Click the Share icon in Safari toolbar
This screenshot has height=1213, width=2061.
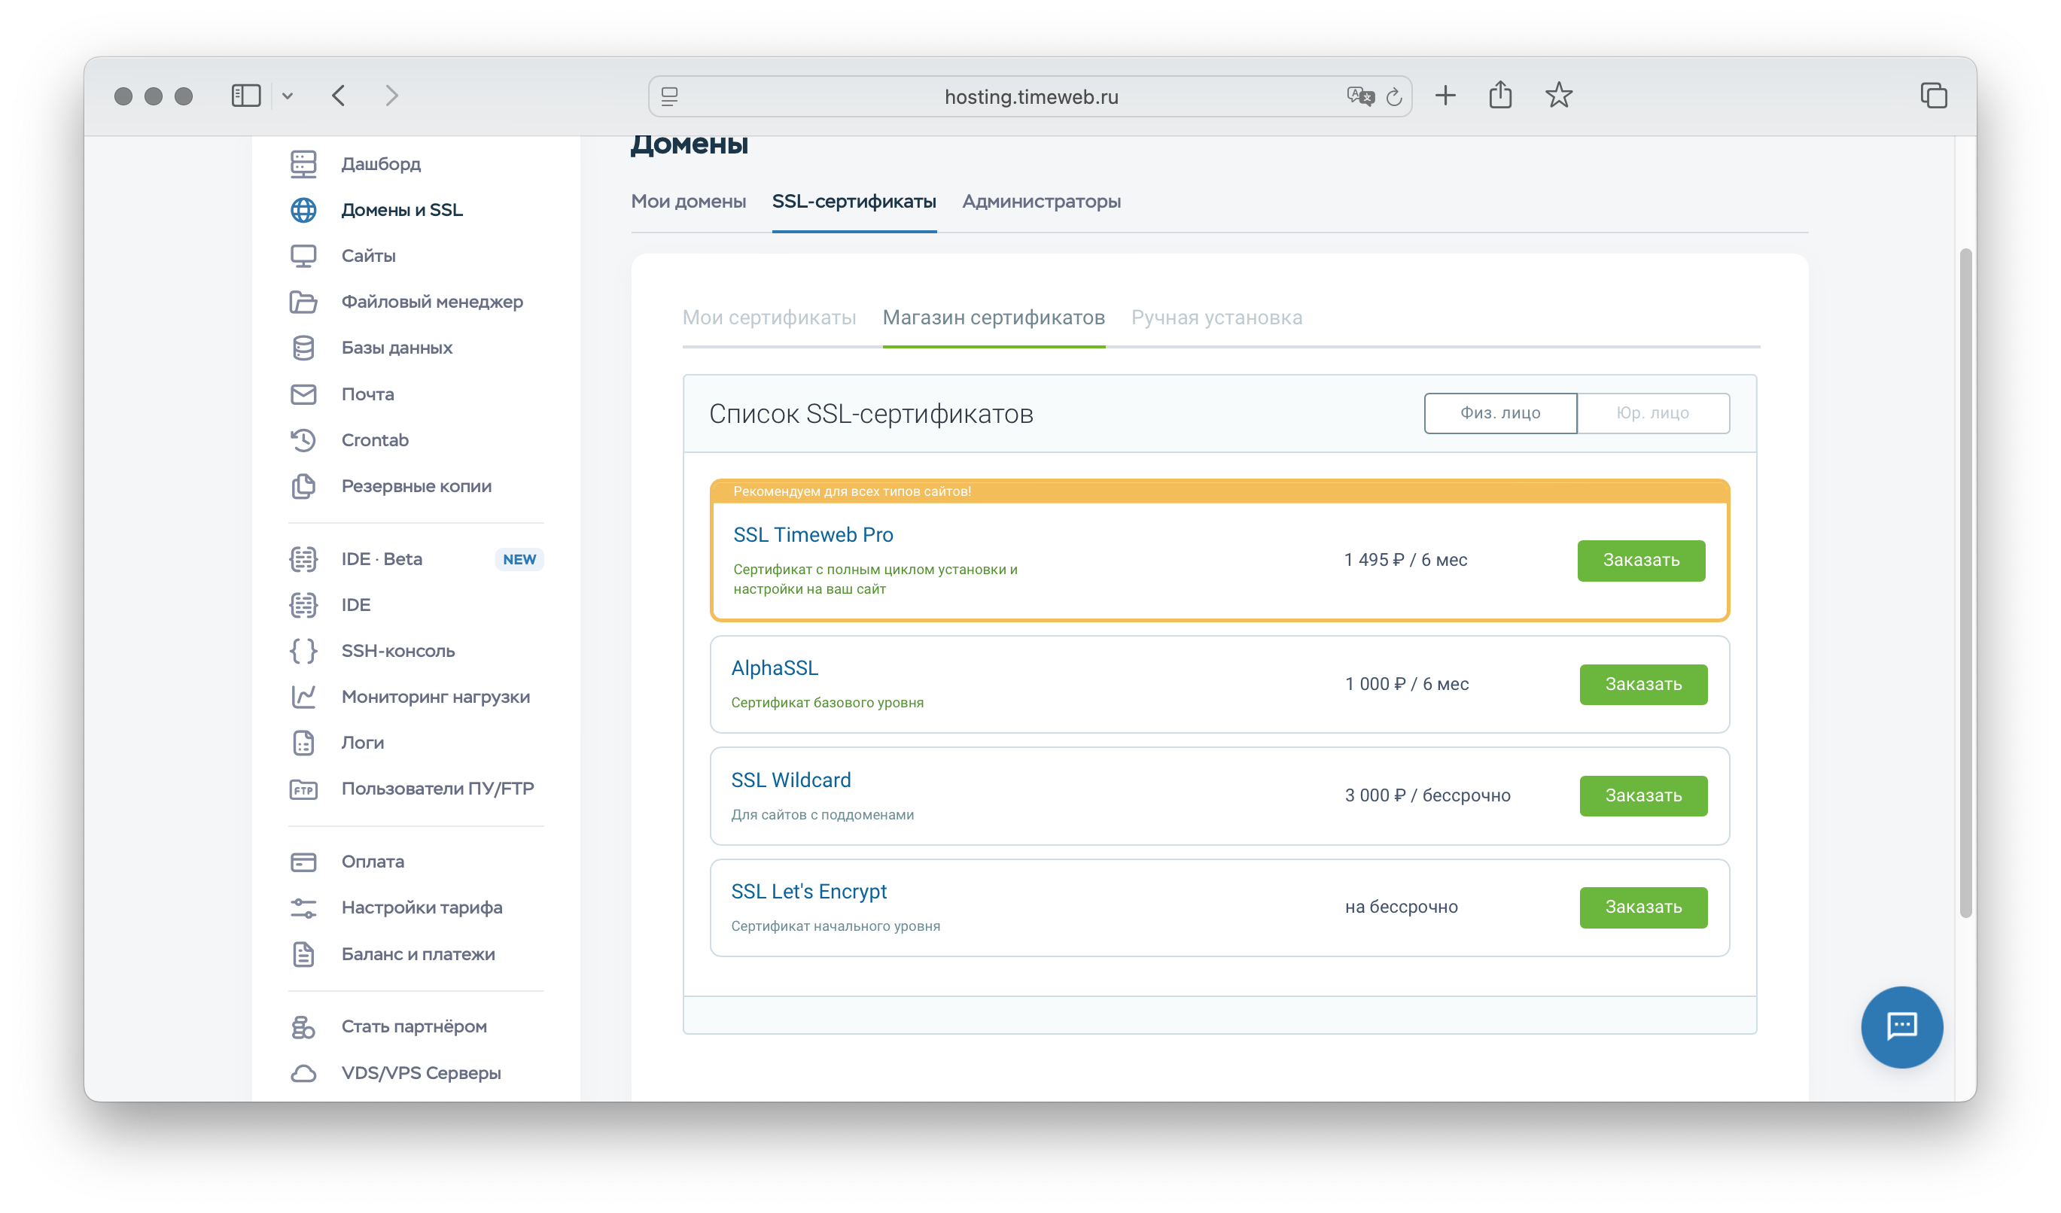coord(1500,95)
